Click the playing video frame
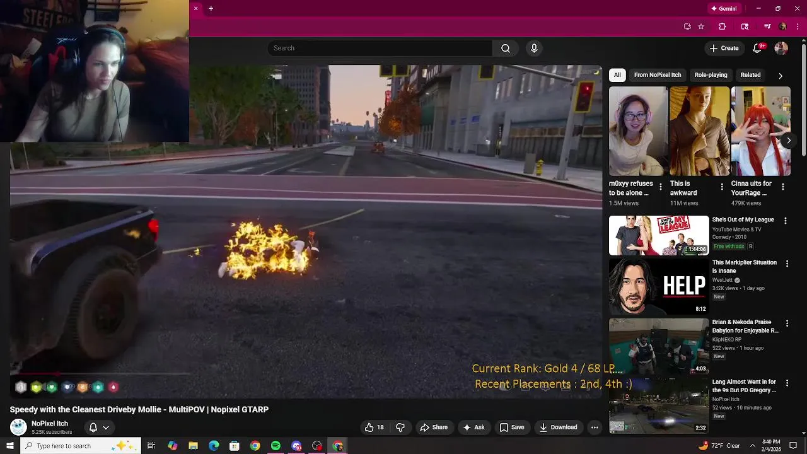Image resolution: width=807 pixels, height=454 pixels. point(306,230)
